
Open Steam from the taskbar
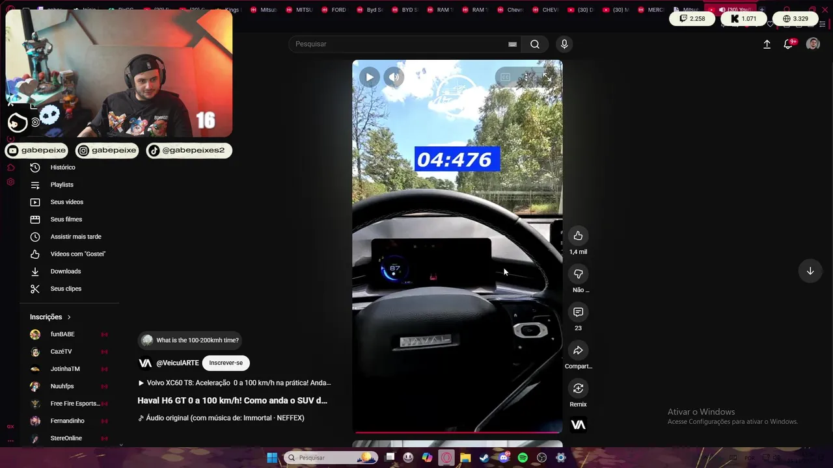(484, 458)
